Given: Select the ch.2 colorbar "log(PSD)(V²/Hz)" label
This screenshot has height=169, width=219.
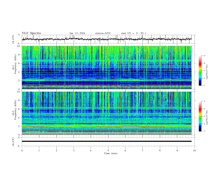Looking at the screenshot, I should point(207,118).
